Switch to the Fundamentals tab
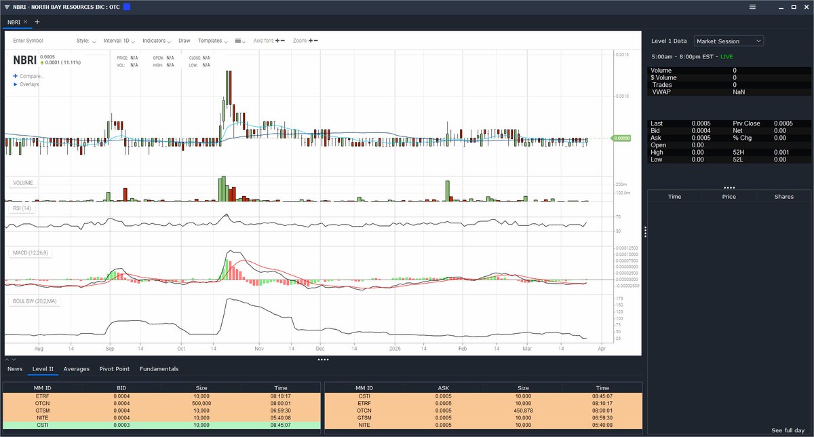This screenshot has width=814, height=437. pyautogui.click(x=159, y=369)
